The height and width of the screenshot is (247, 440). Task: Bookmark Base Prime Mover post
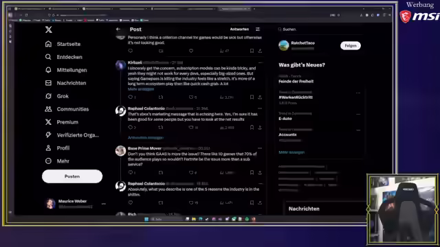pos(252,172)
